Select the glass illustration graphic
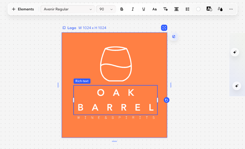 coord(116,64)
